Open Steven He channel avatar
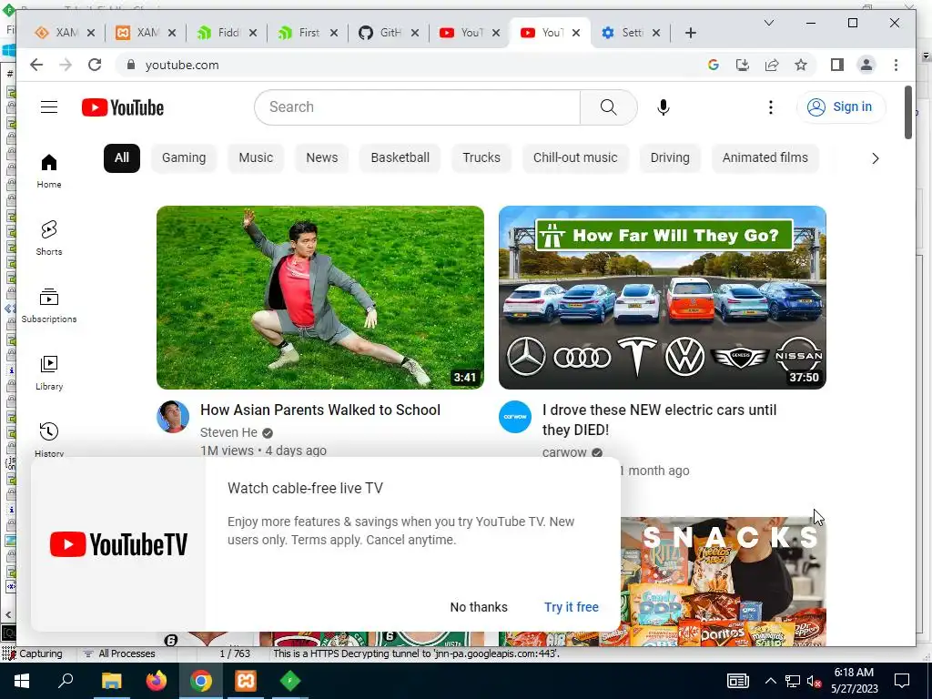This screenshot has height=699, width=932. [x=173, y=417]
